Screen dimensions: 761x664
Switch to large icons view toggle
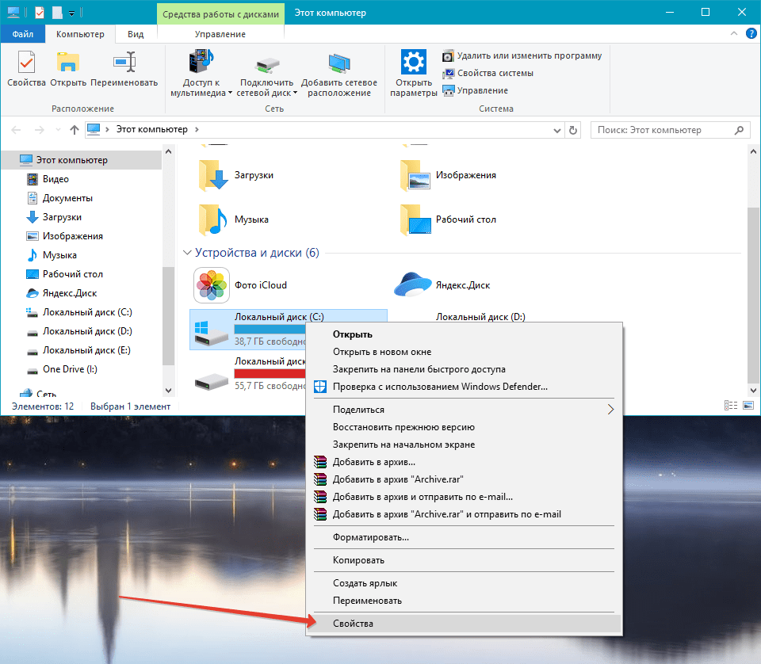(748, 406)
